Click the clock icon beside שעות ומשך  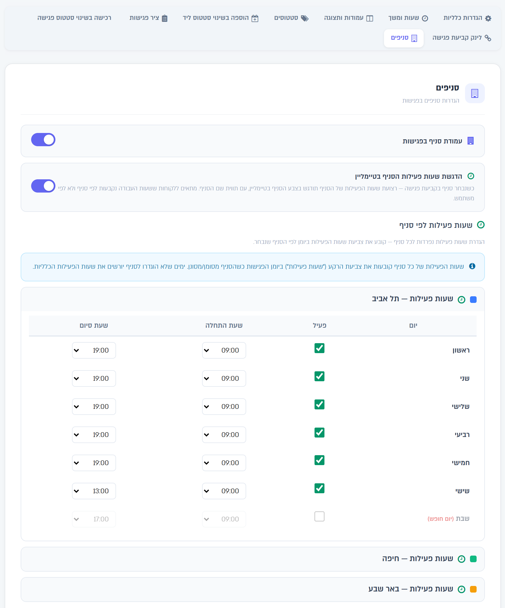(425, 18)
